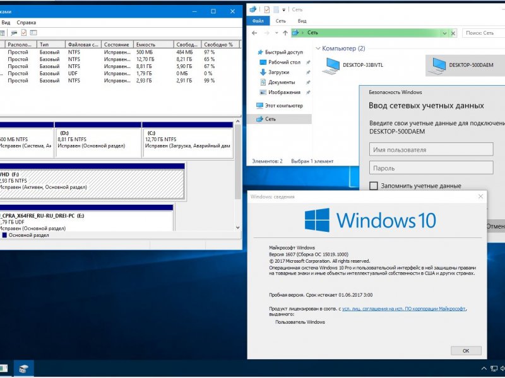Select the volume row with 484 МБ free
505x378 pixels.
[120, 52]
